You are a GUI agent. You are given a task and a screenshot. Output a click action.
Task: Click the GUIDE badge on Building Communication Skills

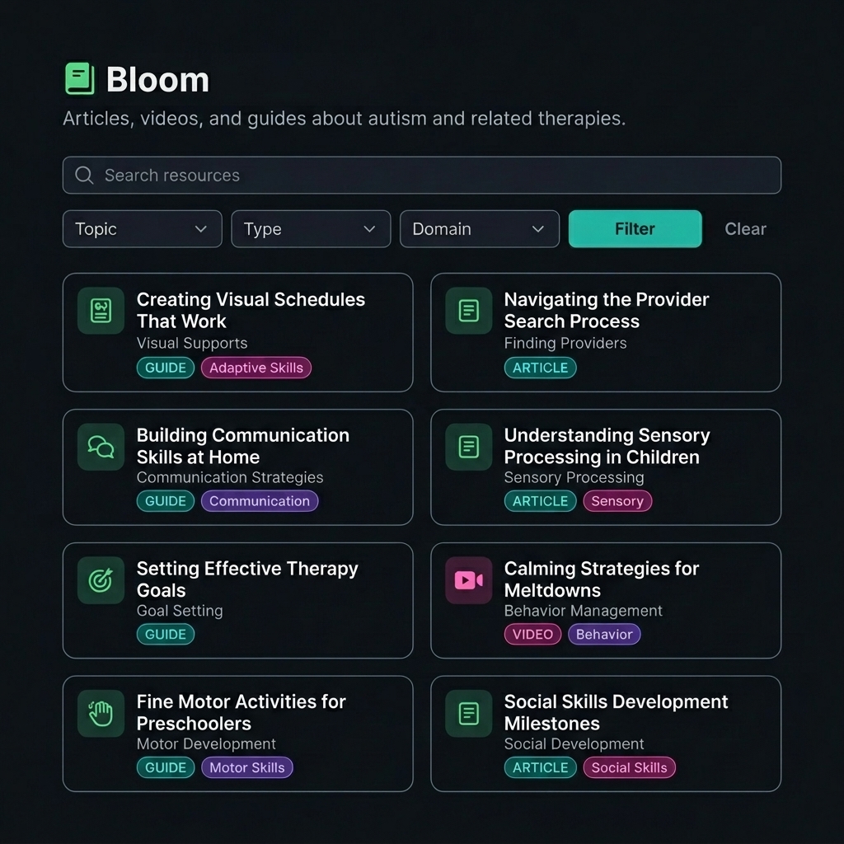point(165,500)
